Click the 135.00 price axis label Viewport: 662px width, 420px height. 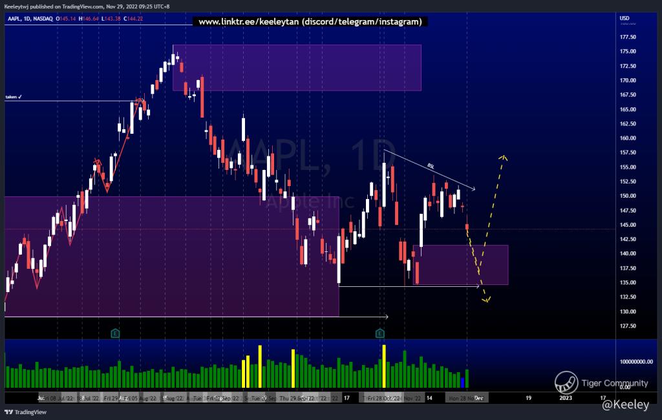click(x=628, y=283)
